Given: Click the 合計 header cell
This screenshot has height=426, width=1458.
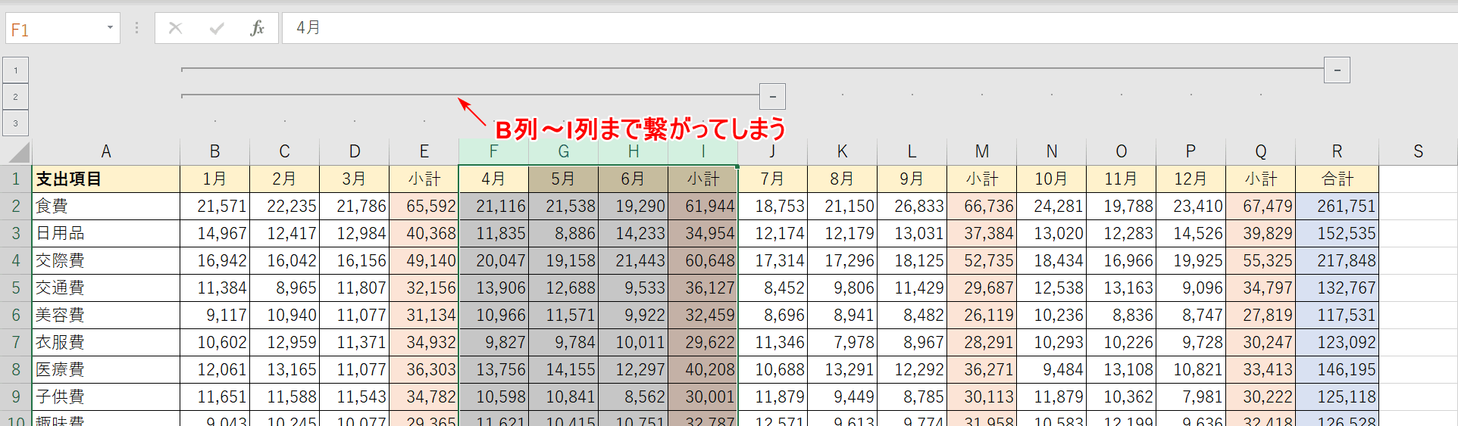Looking at the screenshot, I should click(x=1337, y=179).
